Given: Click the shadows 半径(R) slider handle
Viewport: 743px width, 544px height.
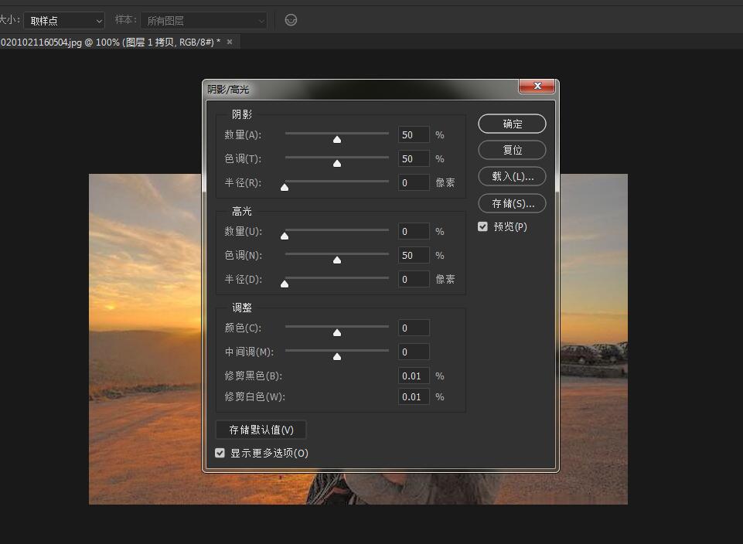Looking at the screenshot, I should tap(285, 187).
